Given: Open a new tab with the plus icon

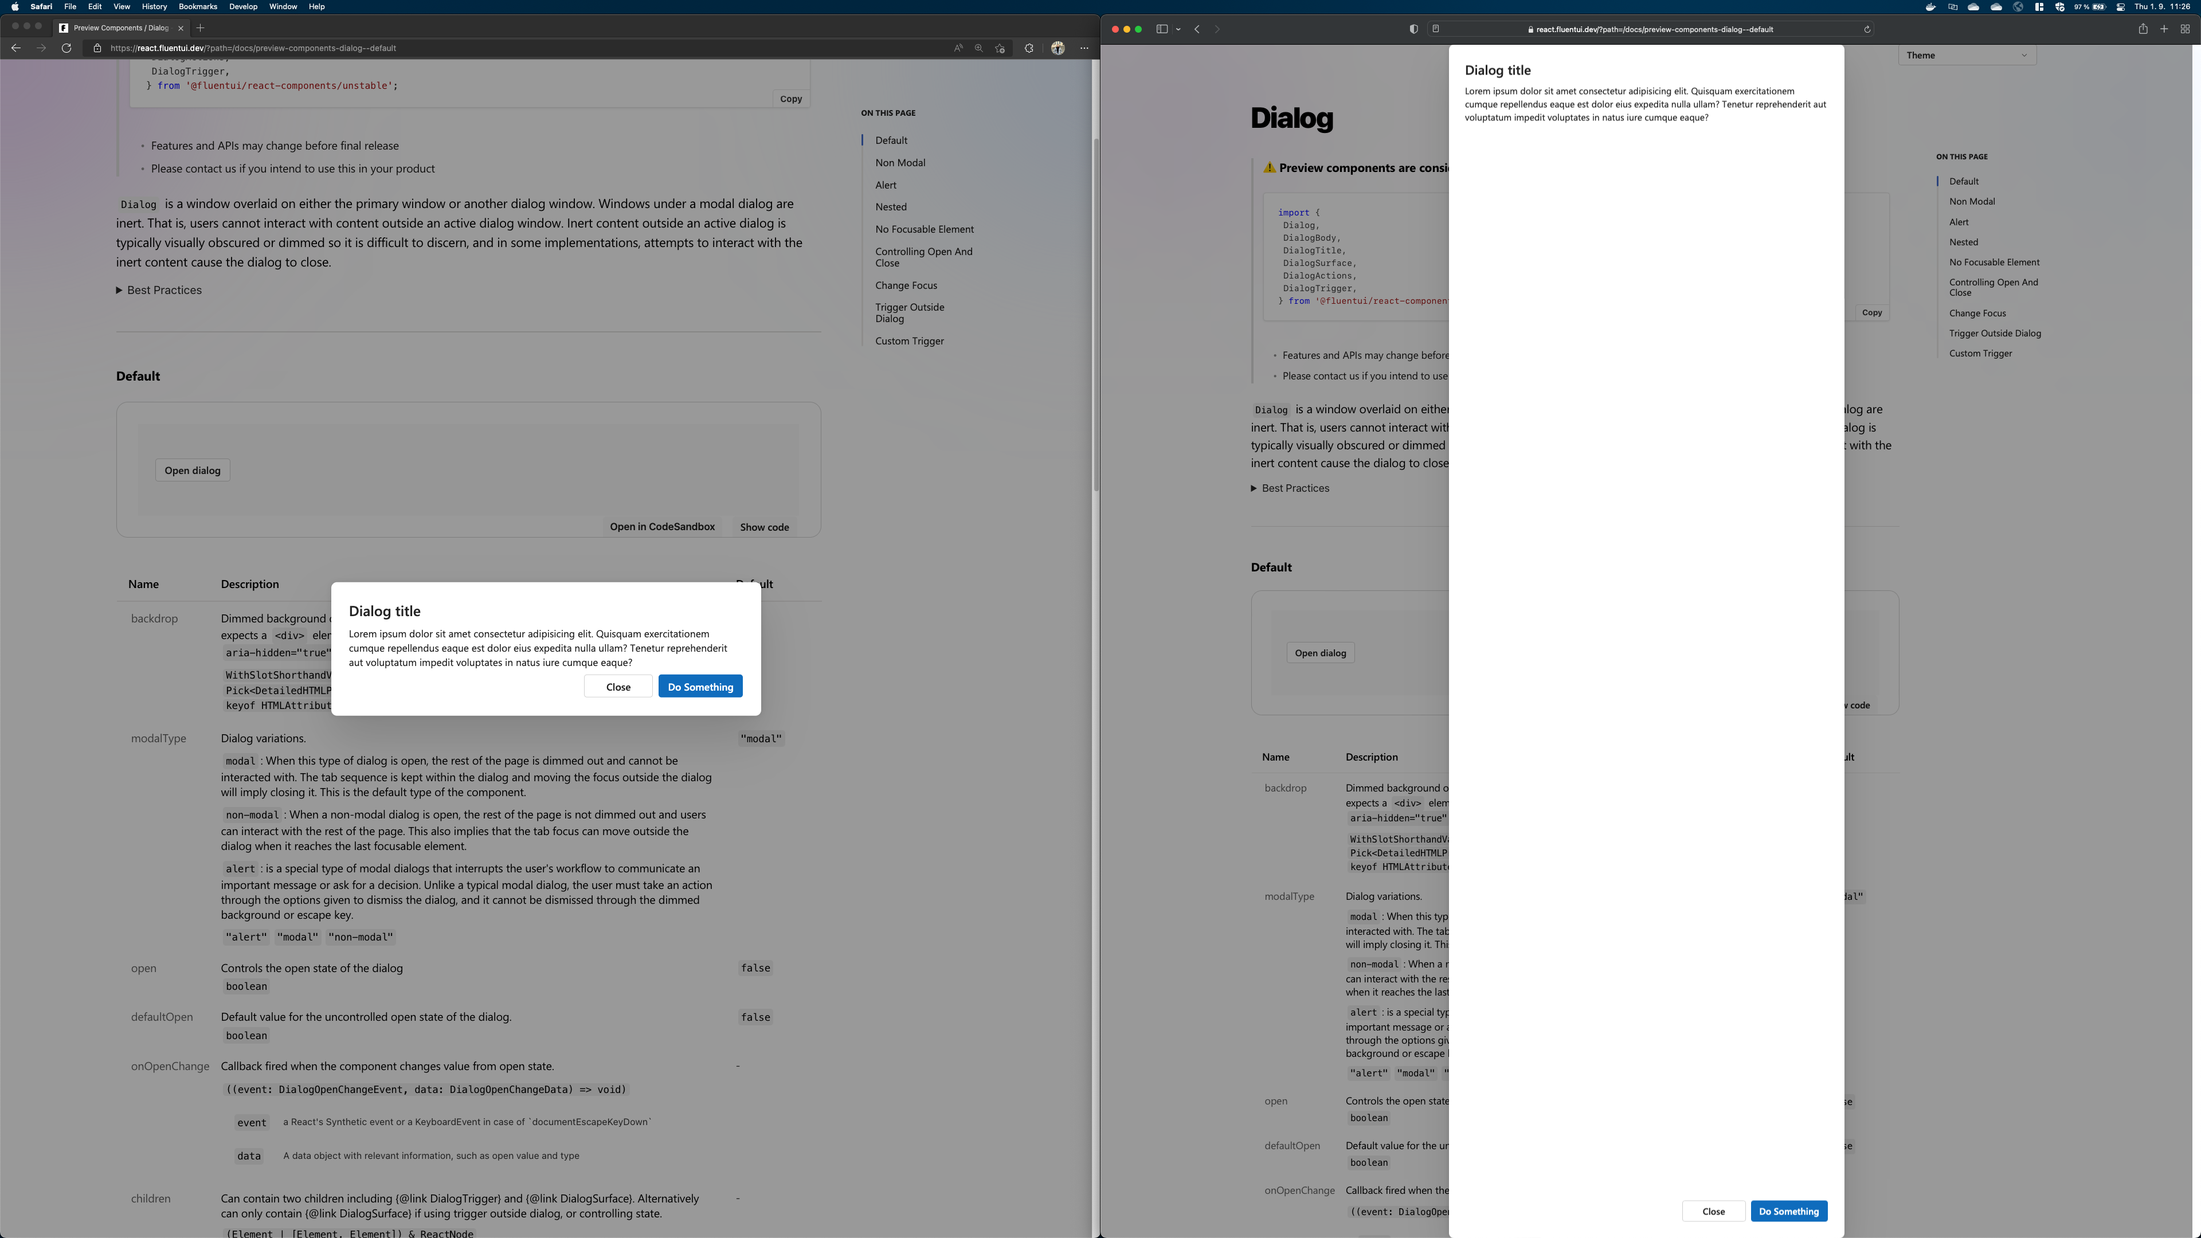Looking at the screenshot, I should point(2164,29).
